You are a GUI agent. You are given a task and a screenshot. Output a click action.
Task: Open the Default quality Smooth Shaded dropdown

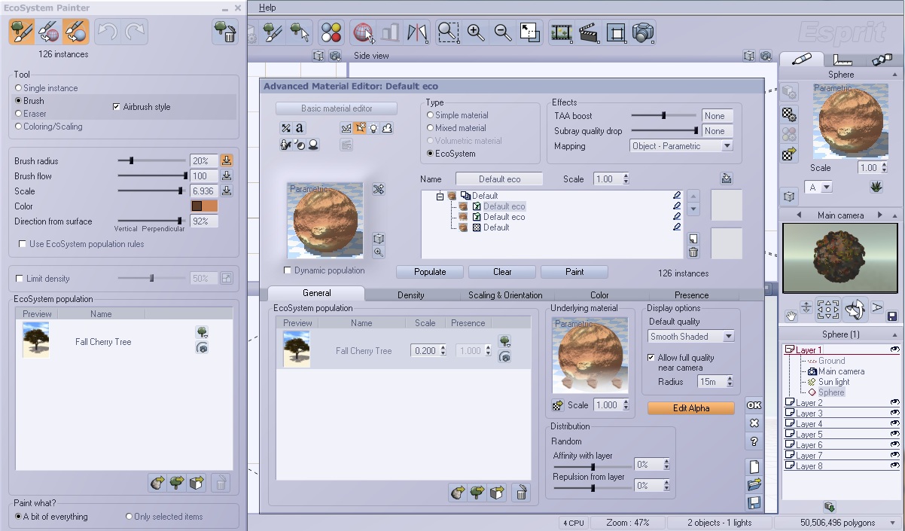click(x=728, y=337)
